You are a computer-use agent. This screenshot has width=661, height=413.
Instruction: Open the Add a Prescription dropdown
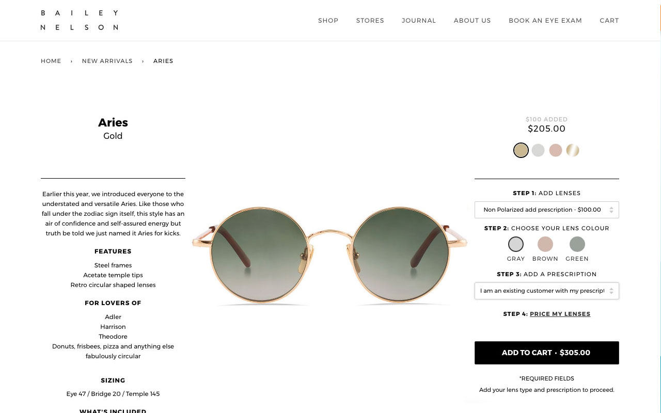tap(546, 291)
